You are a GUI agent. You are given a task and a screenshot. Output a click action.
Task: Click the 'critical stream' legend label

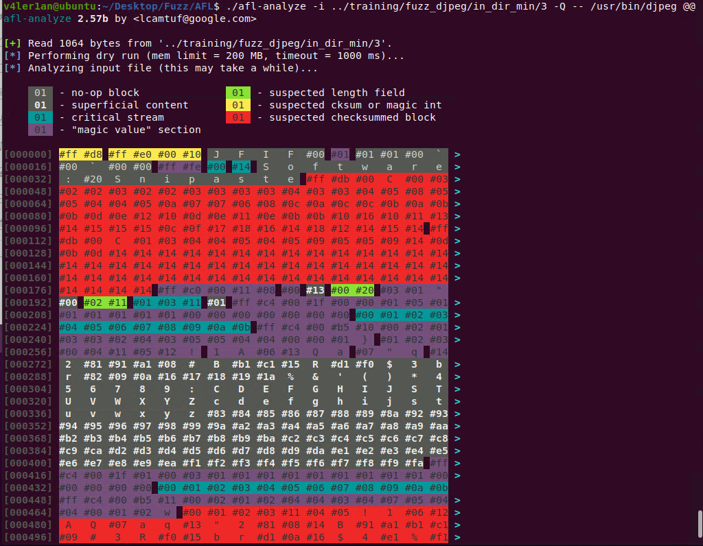click(118, 117)
